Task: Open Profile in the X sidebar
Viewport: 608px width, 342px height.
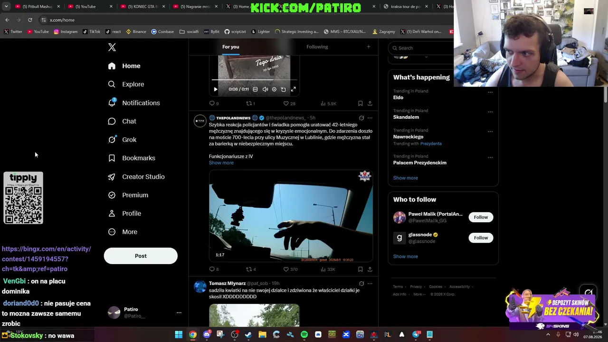Action: tap(124, 213)
